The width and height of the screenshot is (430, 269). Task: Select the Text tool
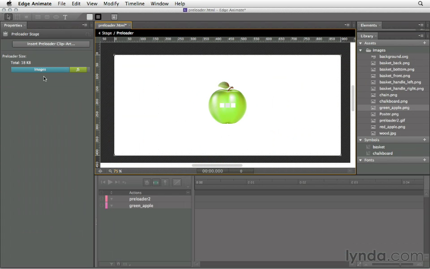click(65, 17)
